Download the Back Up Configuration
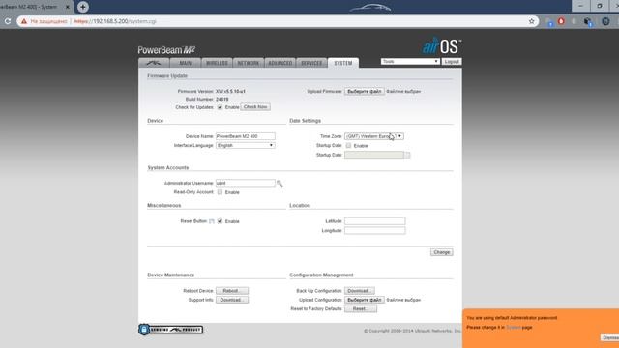The width and height of the screenshot is (619, 348). [359, 291]
